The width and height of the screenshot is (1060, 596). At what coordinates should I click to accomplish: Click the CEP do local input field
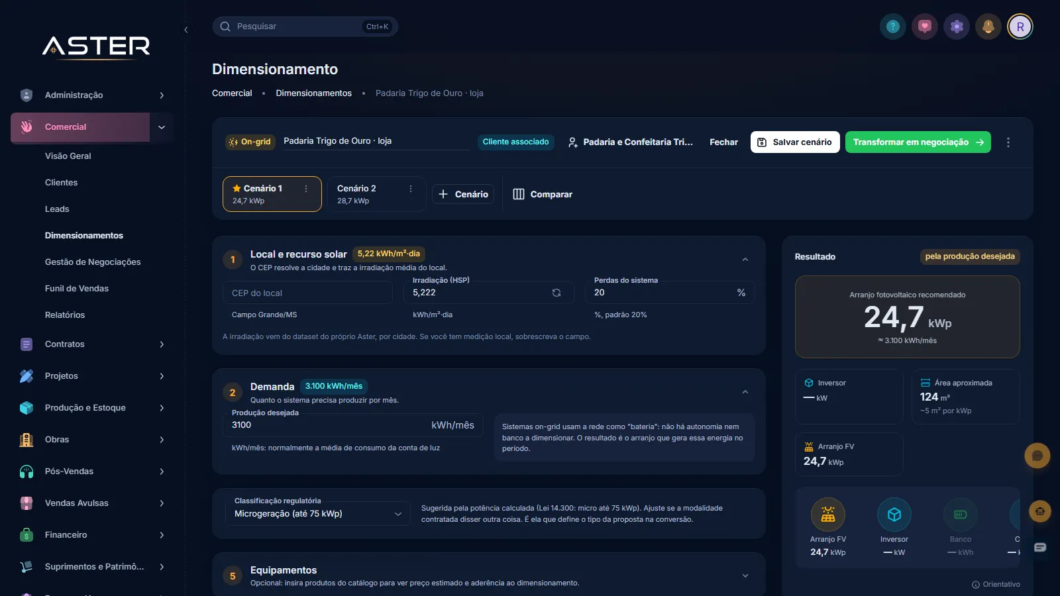(x=308, y=293)
